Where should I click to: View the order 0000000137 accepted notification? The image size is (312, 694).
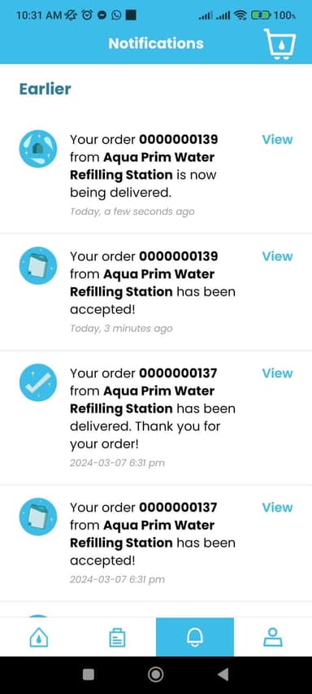point(277,507)
